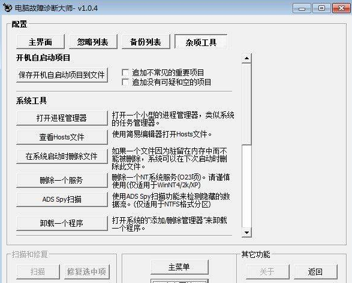Open the 忽略列表 tab
This screenshot has width=352, height=283.
[93, 42]
